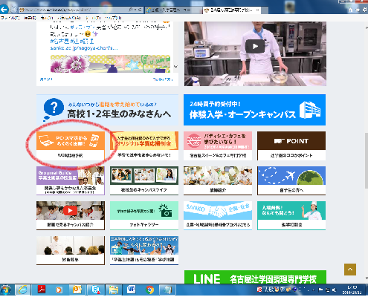Image resolution: width=368 pixels, height=297 pixels.
Task: Open the Windows Start button
Action: 6,290
